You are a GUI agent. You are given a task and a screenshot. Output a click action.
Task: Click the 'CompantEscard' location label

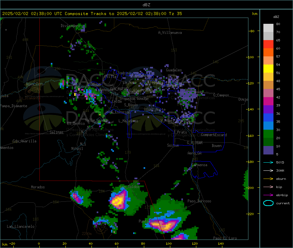tap(214, 135)
